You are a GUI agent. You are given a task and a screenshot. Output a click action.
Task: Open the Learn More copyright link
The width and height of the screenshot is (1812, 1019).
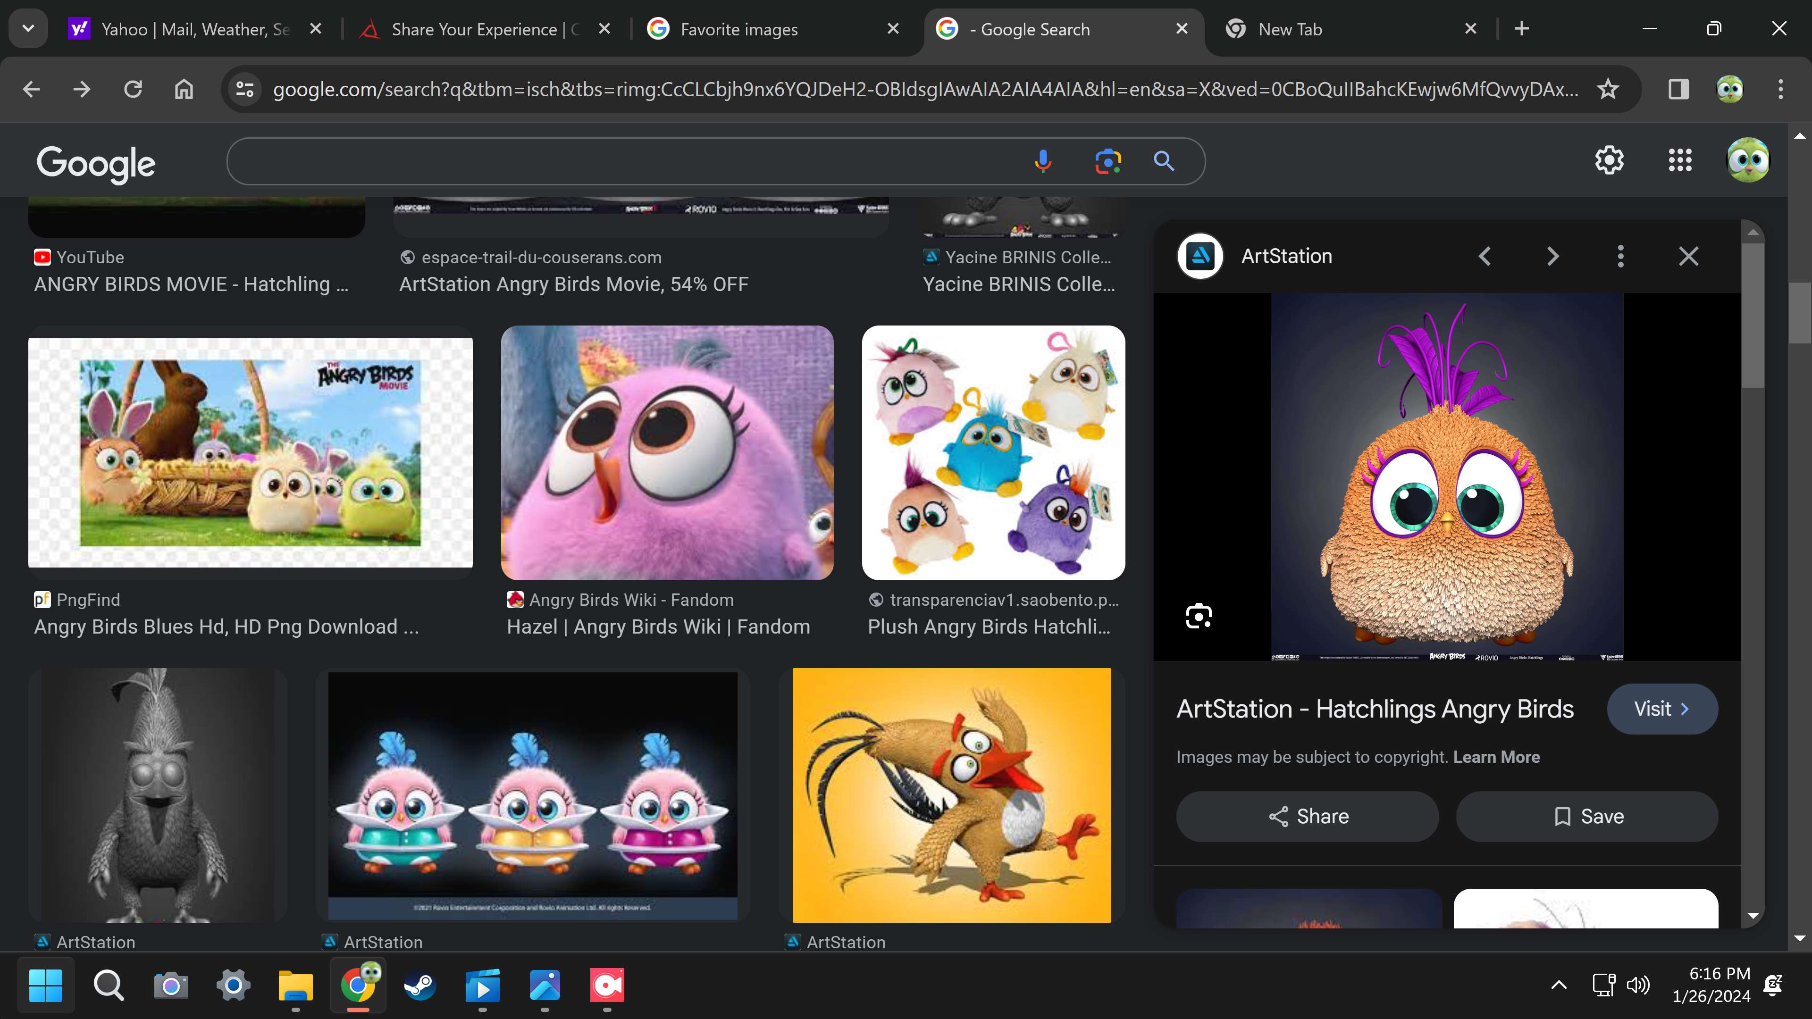pyautogui.click(x=1496, y=757)
